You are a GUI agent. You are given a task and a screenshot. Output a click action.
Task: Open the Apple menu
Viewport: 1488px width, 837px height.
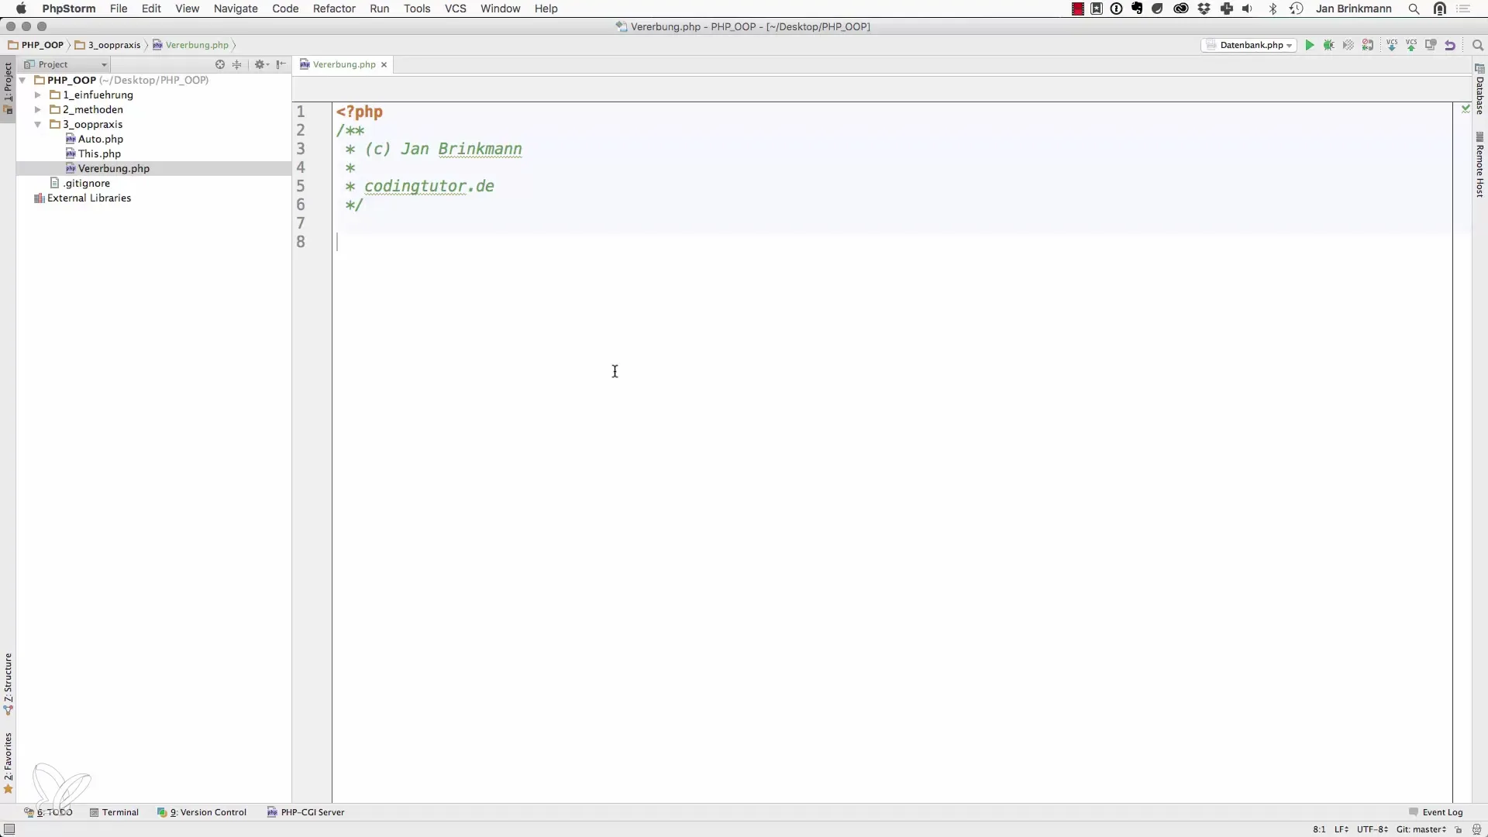[21, 9]
